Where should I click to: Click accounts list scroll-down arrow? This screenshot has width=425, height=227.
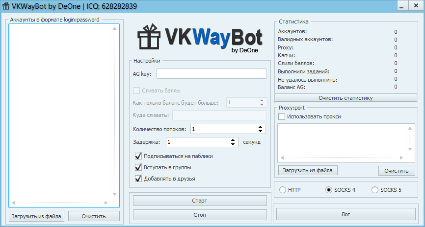tap(115, 194)
